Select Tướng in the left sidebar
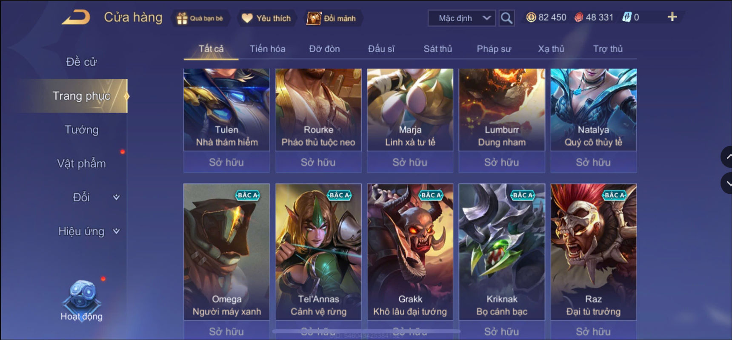The height and width of the screenshot is (340, 732). point(81,130)
